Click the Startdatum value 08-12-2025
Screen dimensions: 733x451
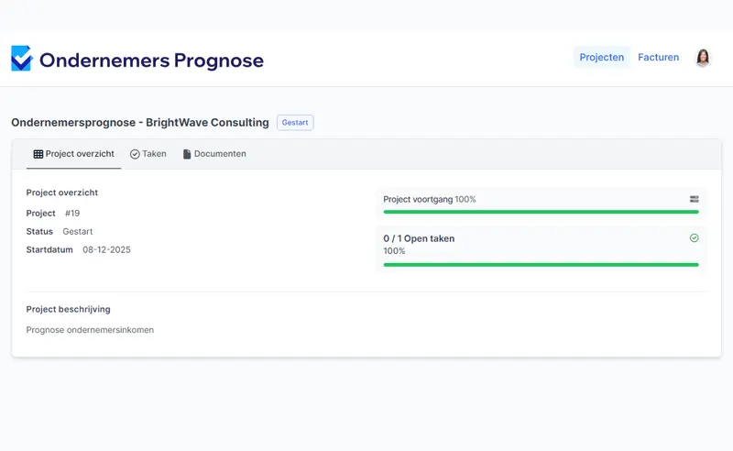(106, 249)
